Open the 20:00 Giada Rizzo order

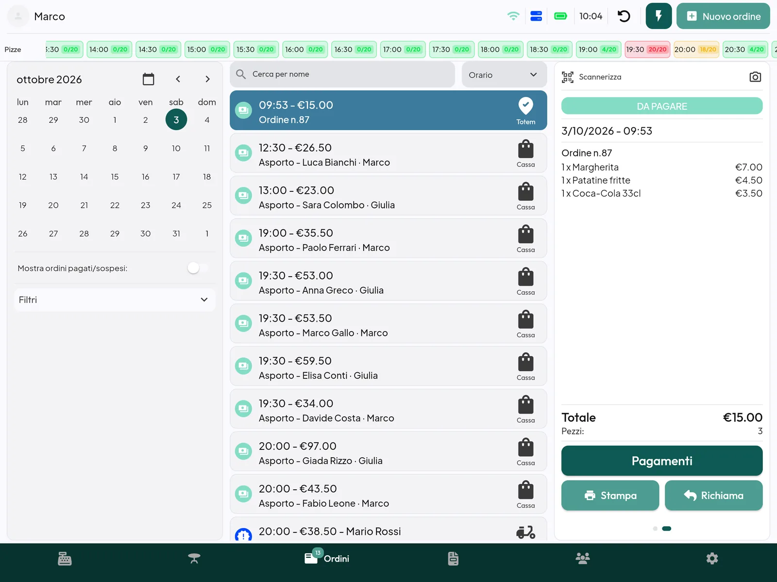(388, 451)
